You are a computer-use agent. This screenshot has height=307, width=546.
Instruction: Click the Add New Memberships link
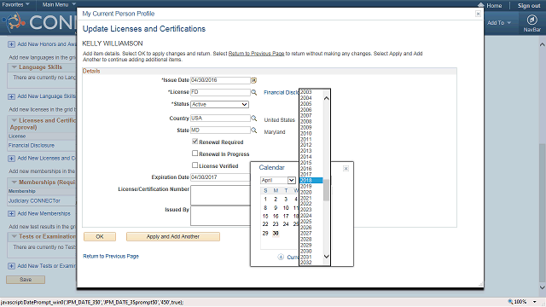click(x=44, y=214)
